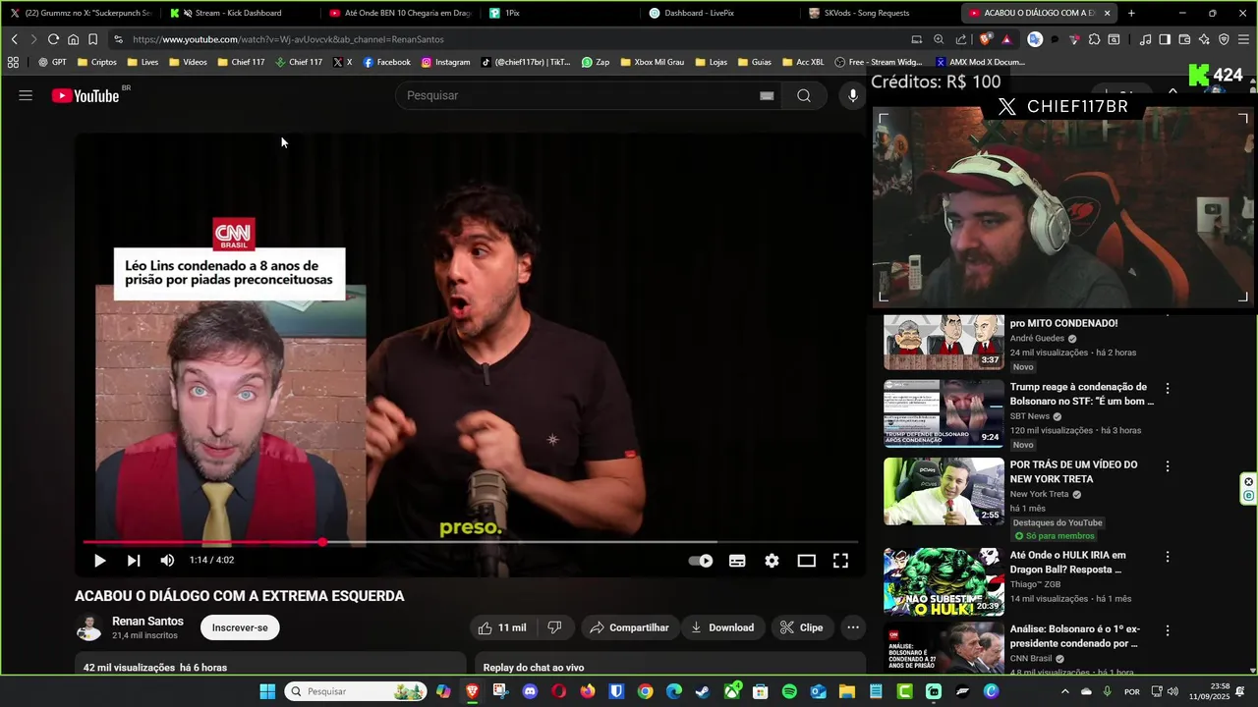The width and height of the screenshot is (1258, 707).
Task: Go to browser home page
Action: [73, 39]
